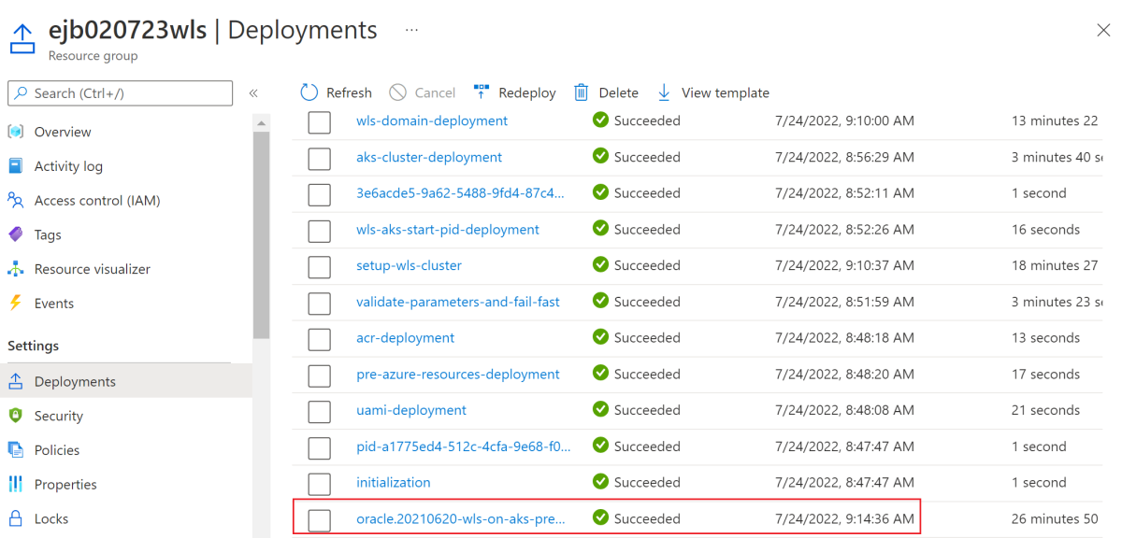Go to Activity log in sidebar
This screenshot has height=538, width=1122.
(x=68, y=166)
